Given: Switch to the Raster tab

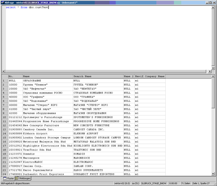Looking at the screenshot, I should (9, 178).
